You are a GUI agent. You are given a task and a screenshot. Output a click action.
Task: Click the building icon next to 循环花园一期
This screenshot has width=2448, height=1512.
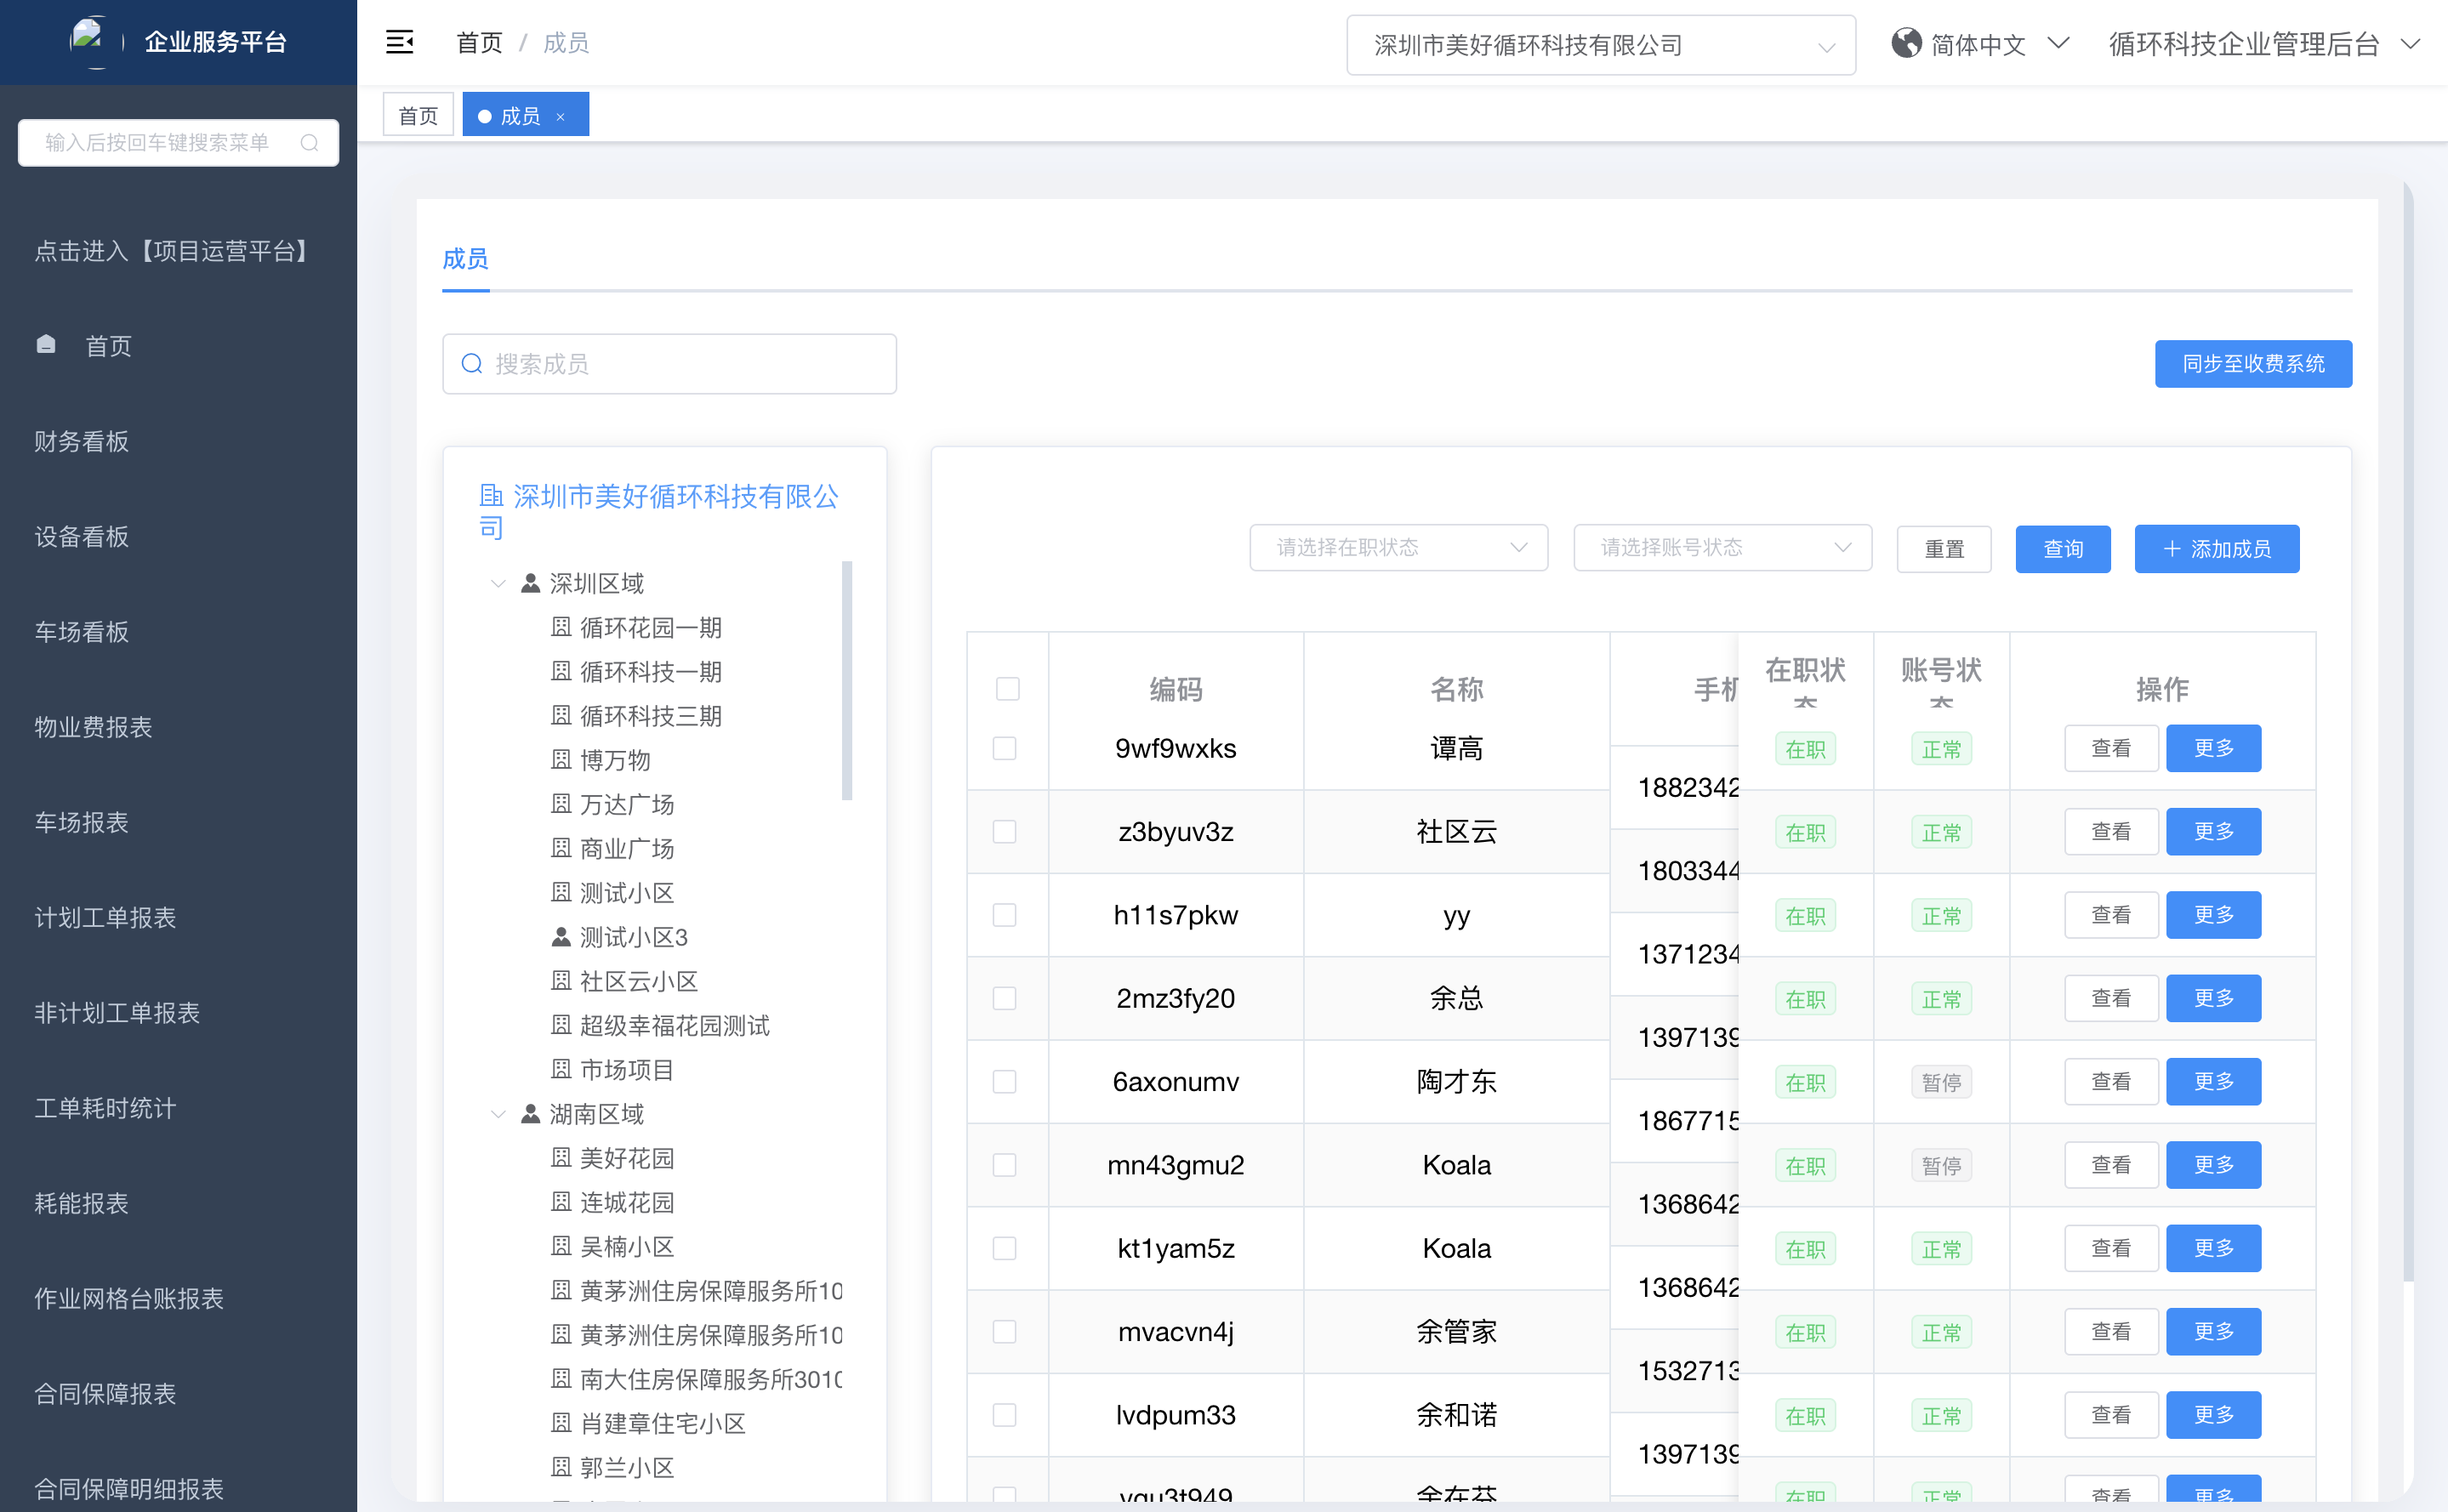(561, 627)
